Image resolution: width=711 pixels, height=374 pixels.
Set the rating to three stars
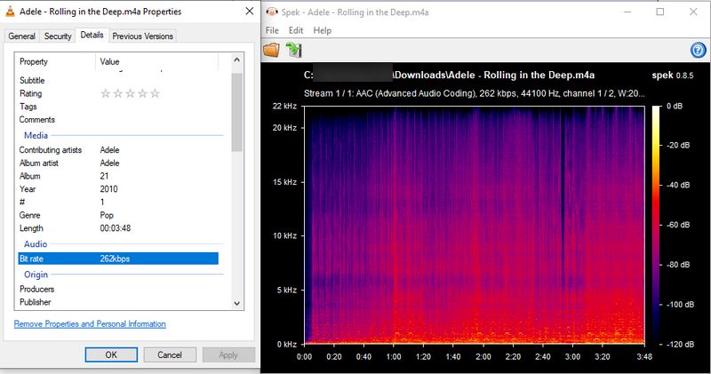130,93
